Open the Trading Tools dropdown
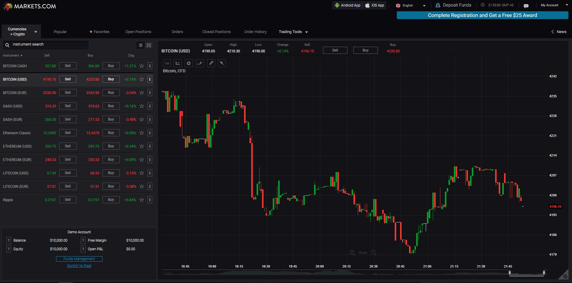Image resolution: width=572 pixels, height=283 pixels. (293, 32)
